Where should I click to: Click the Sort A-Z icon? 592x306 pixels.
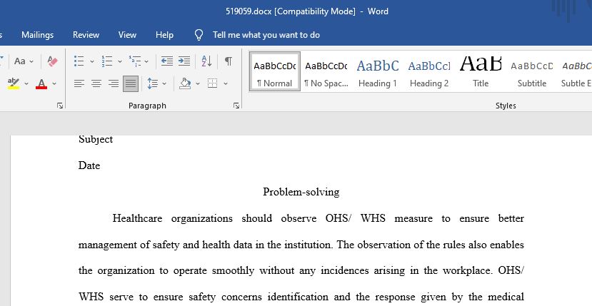click(x=206, y=61)
